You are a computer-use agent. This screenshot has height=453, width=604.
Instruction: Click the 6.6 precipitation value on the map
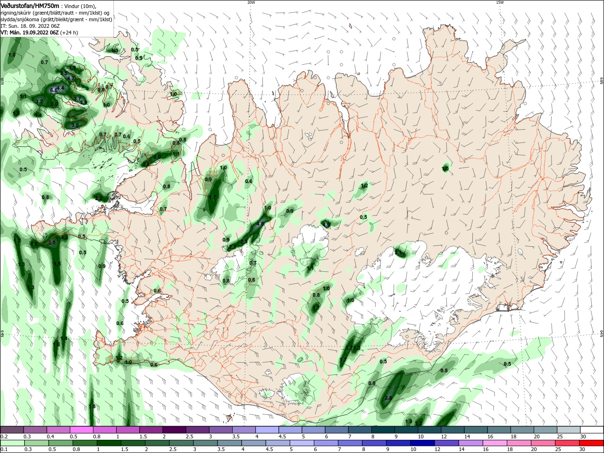tap(53, 90)
